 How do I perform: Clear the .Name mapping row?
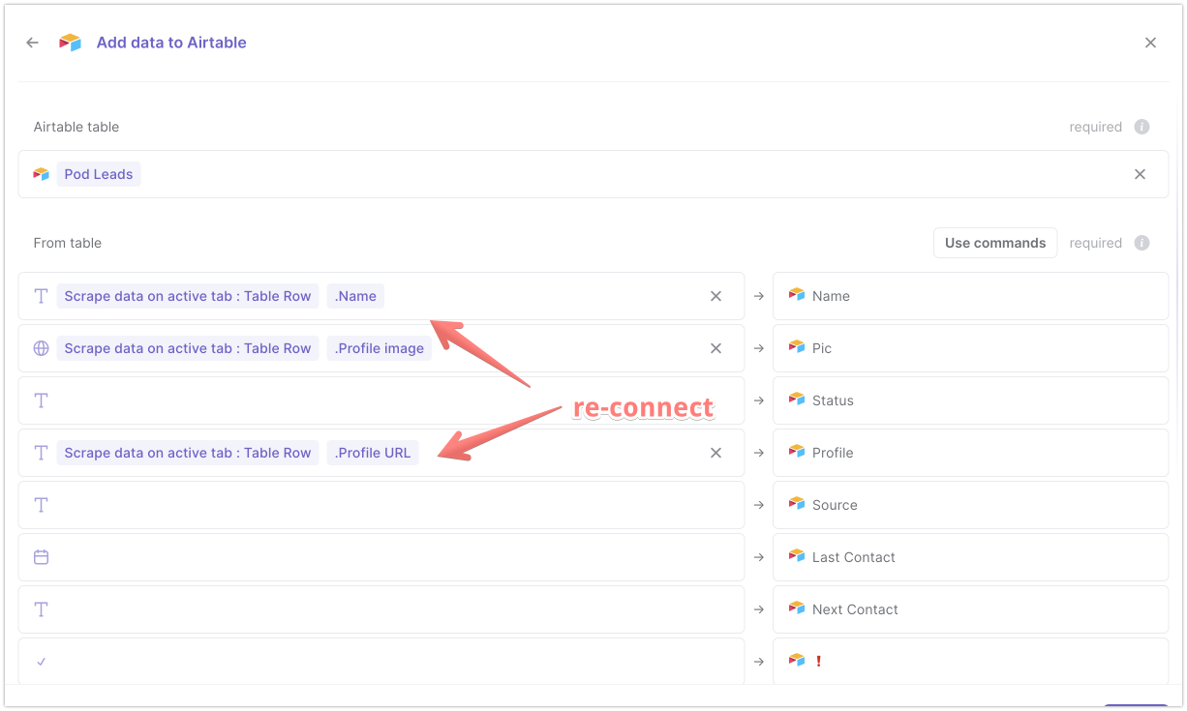pyautogui.click(x=715, y=296)
